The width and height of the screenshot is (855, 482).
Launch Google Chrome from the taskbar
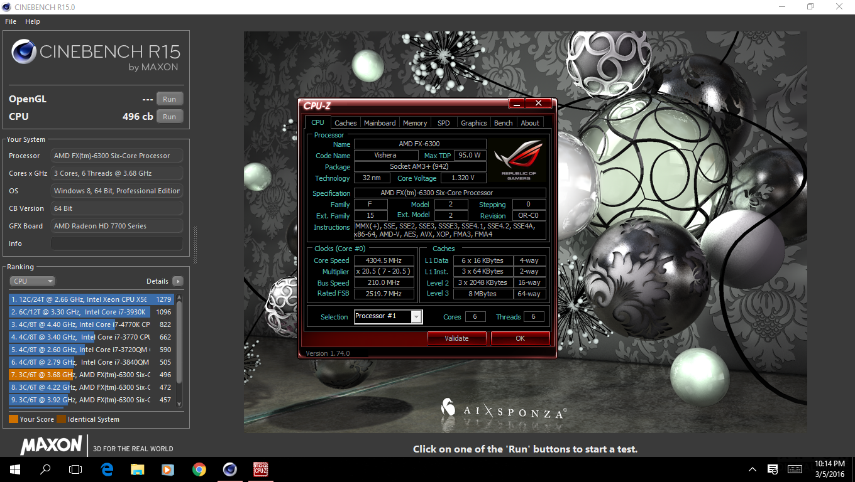click(199, 469)
